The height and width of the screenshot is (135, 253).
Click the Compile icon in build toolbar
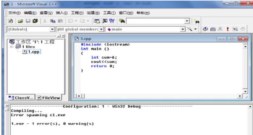tap(205, 29)
